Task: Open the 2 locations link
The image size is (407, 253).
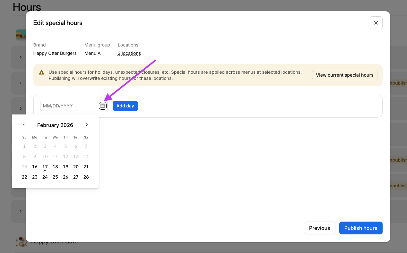Action: [x=129, y=53]
